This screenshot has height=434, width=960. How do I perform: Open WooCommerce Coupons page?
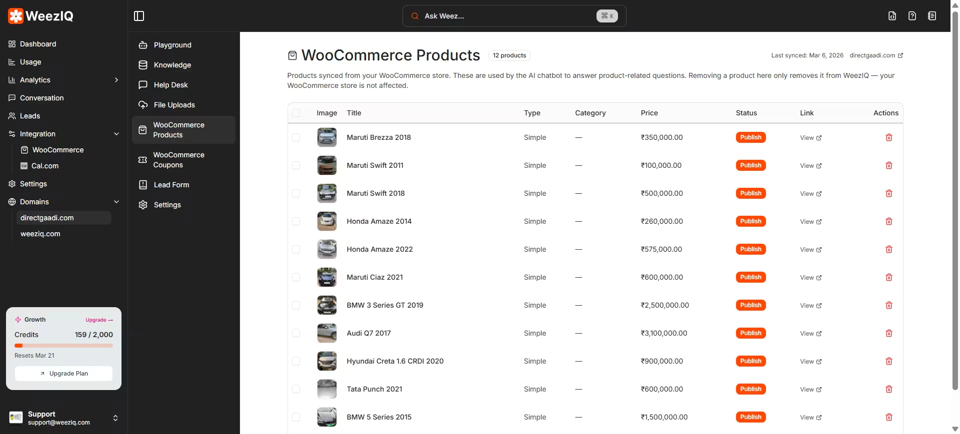pyautogui.click(x=183, y=160)
